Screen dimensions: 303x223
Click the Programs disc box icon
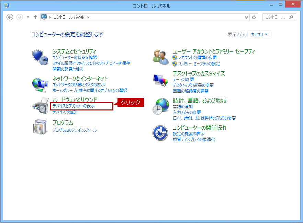(41, 127)
